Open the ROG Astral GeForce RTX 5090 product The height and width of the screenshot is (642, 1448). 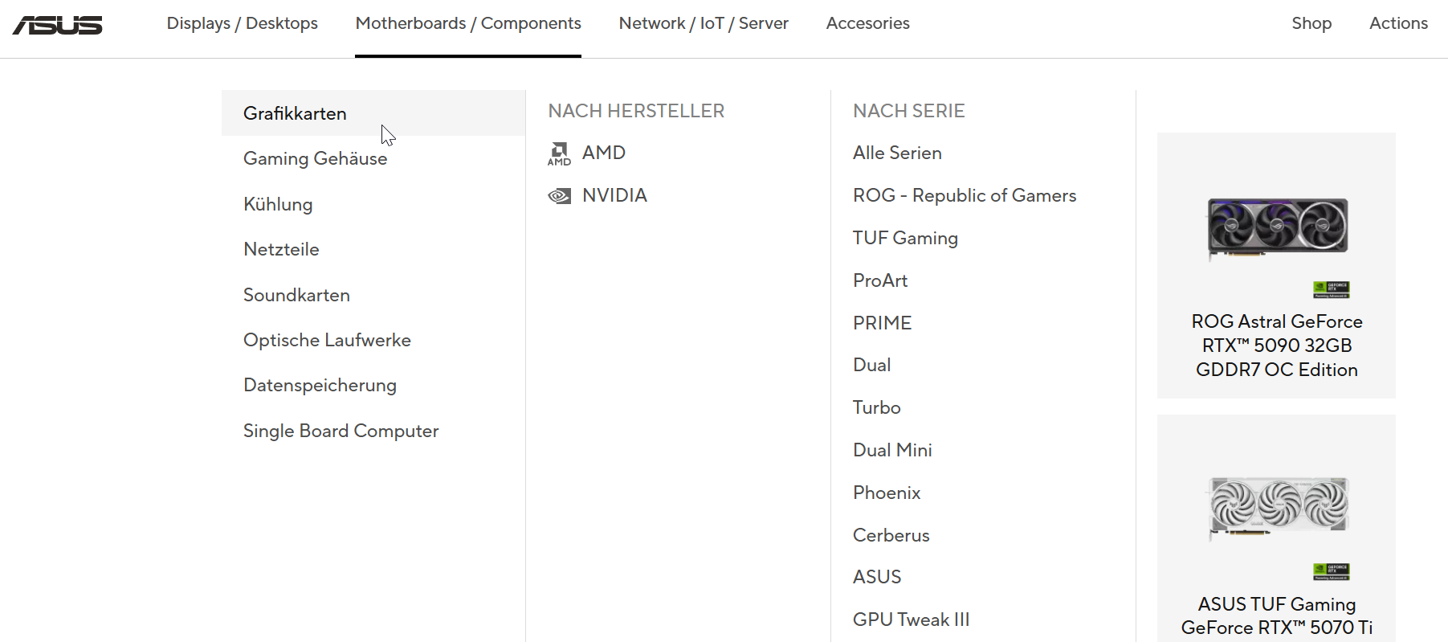point(1276,346)
